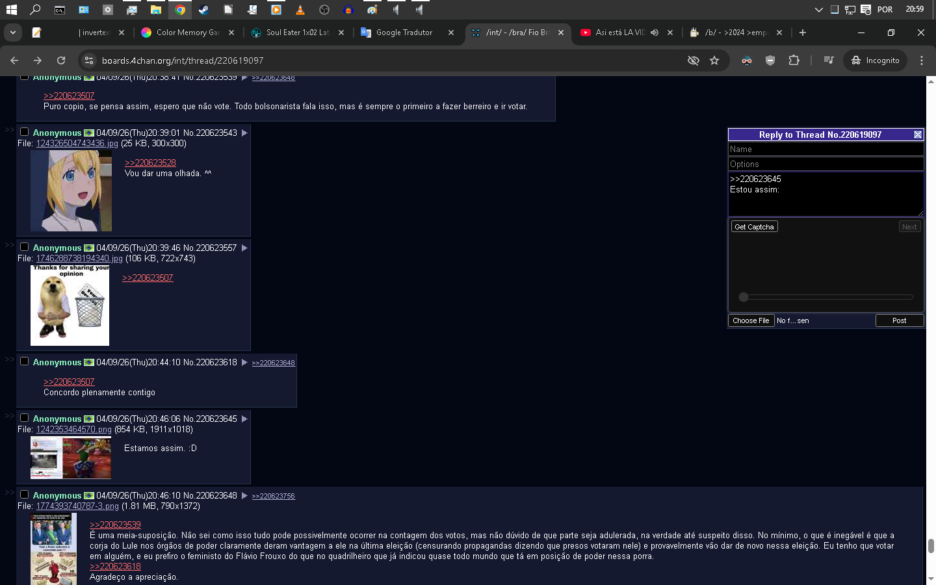The width and height of the screenshot is (936, 585).
Task: Go back to the previous page
Action: point(14,60)
